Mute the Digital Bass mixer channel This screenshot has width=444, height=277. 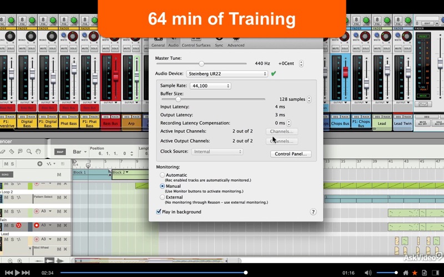click(22, 49)
